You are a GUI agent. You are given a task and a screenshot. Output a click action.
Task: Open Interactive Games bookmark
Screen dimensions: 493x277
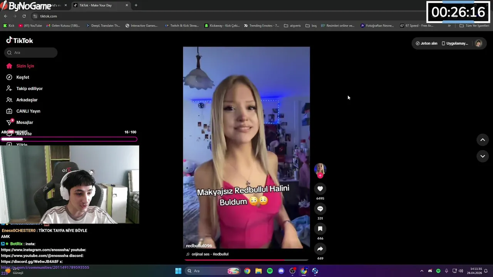(x=141, y=26)
